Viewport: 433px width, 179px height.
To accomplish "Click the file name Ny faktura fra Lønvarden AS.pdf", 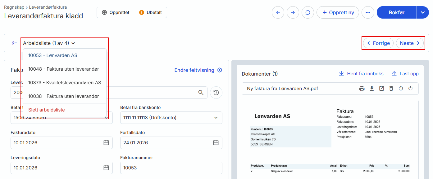I will [x=282, y=89].
